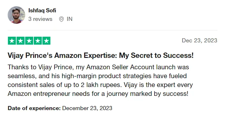Select the review paragraph starting 'Thanks to Vijay Prince'
Viewport: 225px width, 118px height.
(x=100, y=80)
